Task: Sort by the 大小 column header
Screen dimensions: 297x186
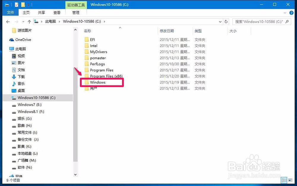Action: coord(233,31)
